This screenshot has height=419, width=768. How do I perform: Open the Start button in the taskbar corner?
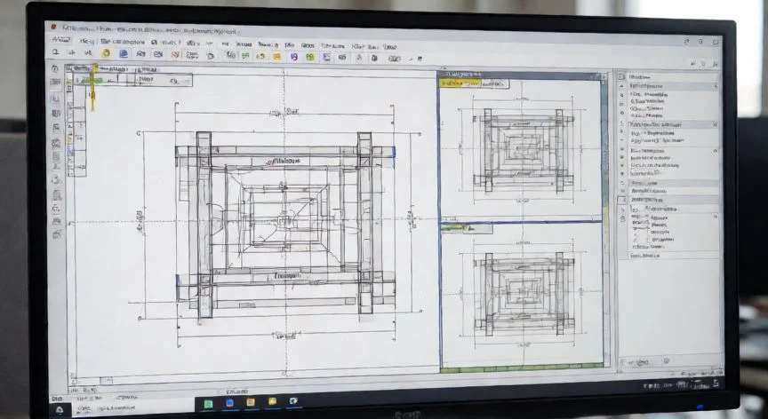tap(60, 410)
